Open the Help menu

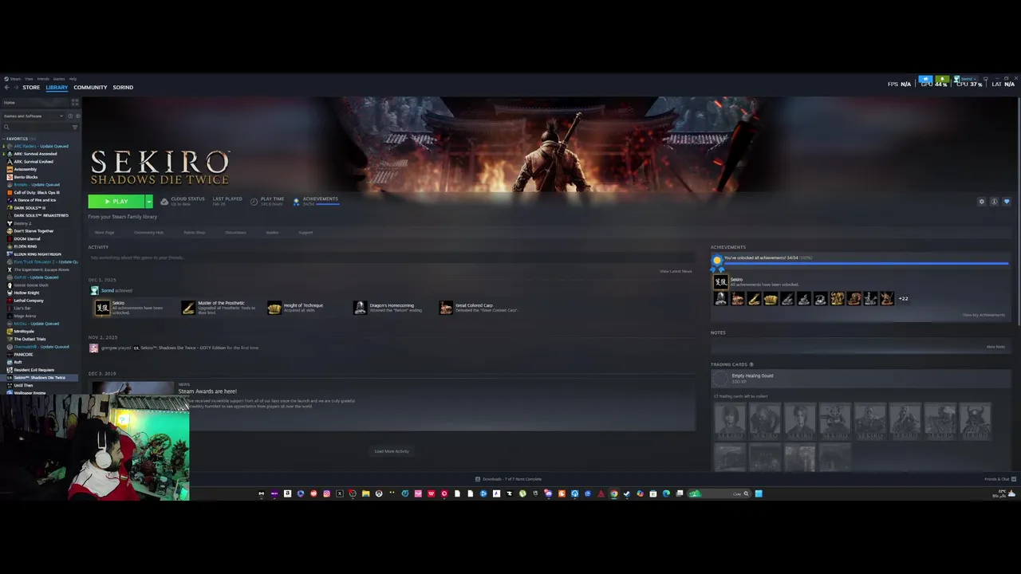pos(73,79)
